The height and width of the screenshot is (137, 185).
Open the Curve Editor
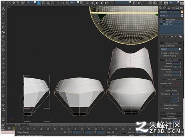pyautogui.click(x=150, y=3)
